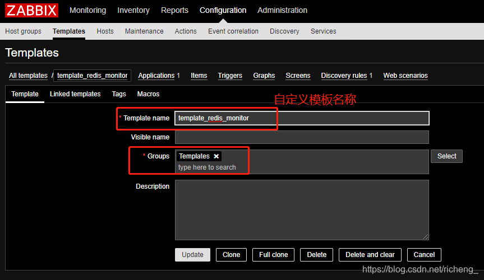Click the Delete and clear button
This screenshot has width=484, height=280.
[x=370, y=255]
